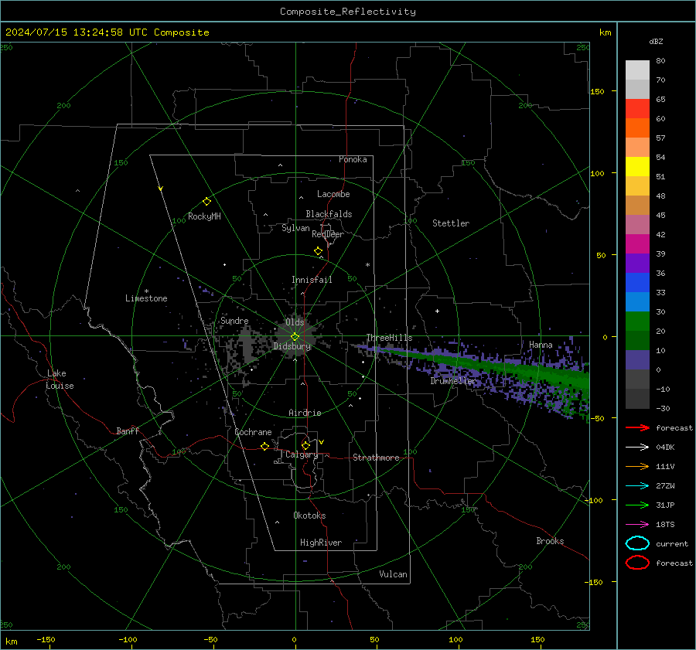The height and width of the screenshot is (650, 696).
Task: Click the Airdrie city label
Action: click(305, 413)
